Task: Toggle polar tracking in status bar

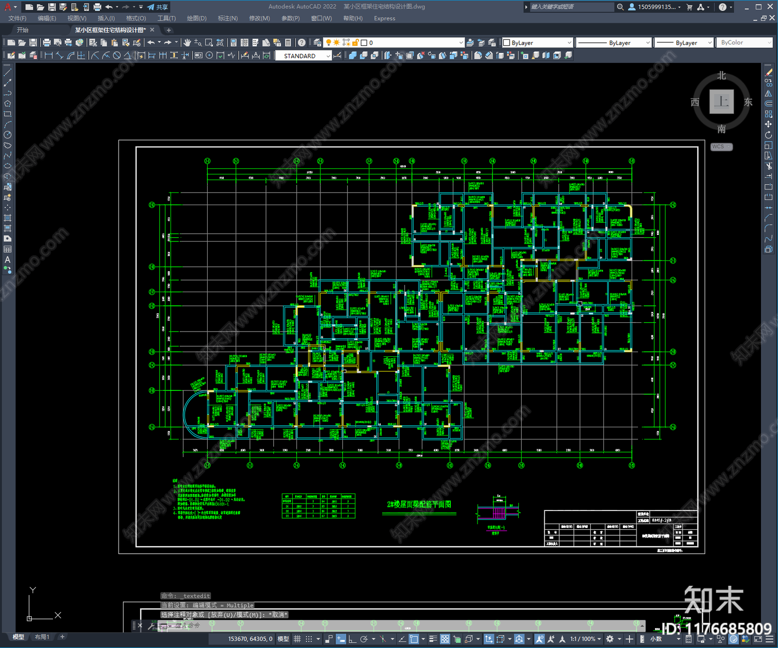Action: click(364, 639)
